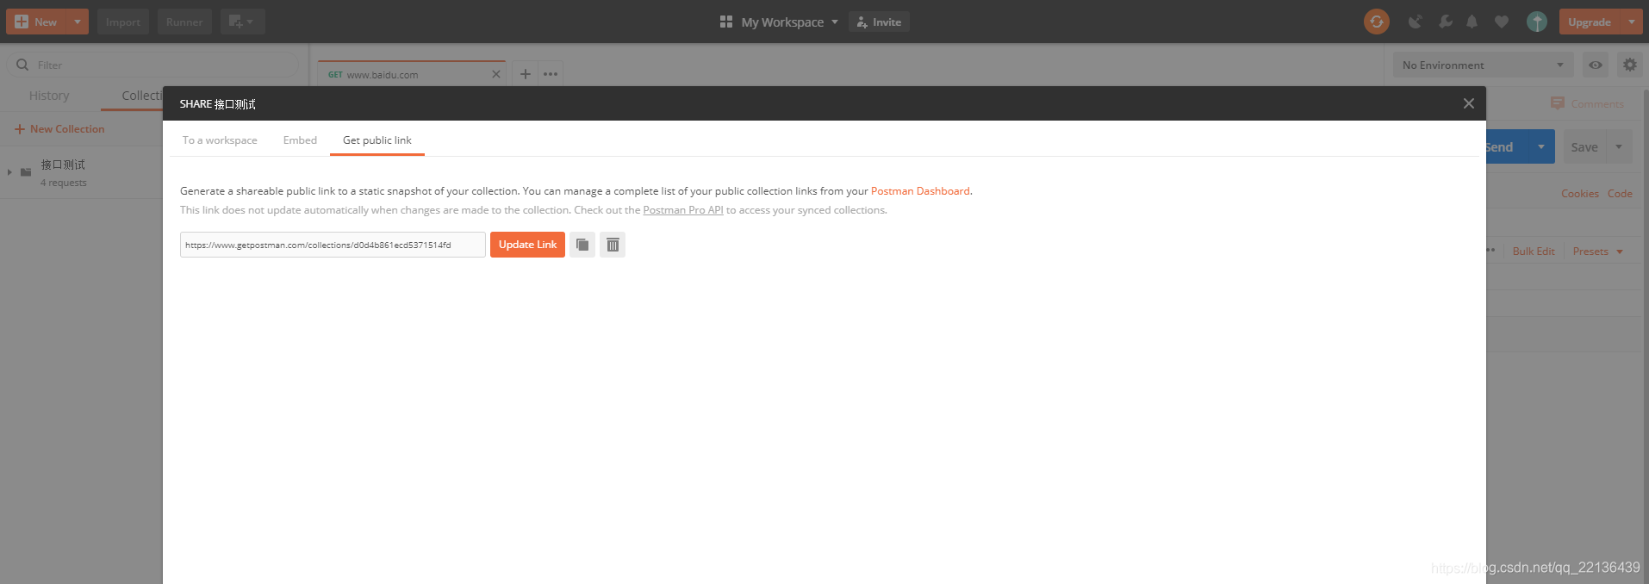Open the tab options ellipsis menu
The height and width of the screenshot is (584, 1649).
551,74
